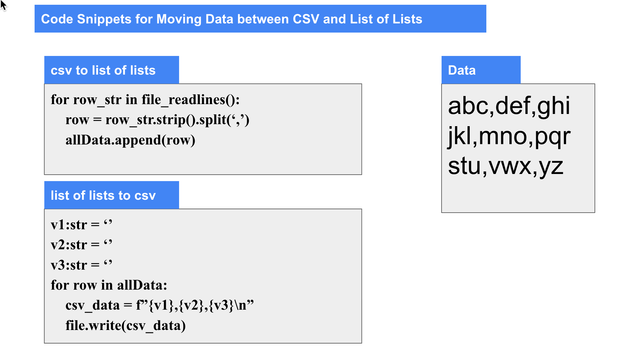Click the 'jkl,mno,pqr' data row
The width and height of the screenshot is (622, 350).
[x=509, y=136]
